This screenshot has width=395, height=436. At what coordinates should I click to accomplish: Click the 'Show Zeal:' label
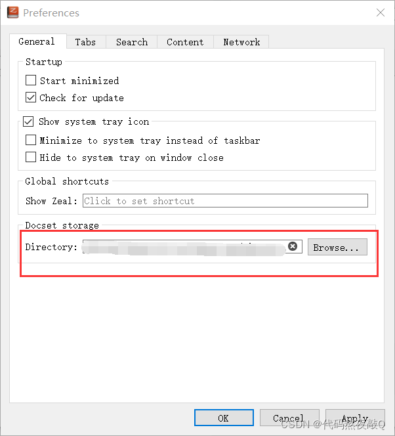(x=51, y=201)
